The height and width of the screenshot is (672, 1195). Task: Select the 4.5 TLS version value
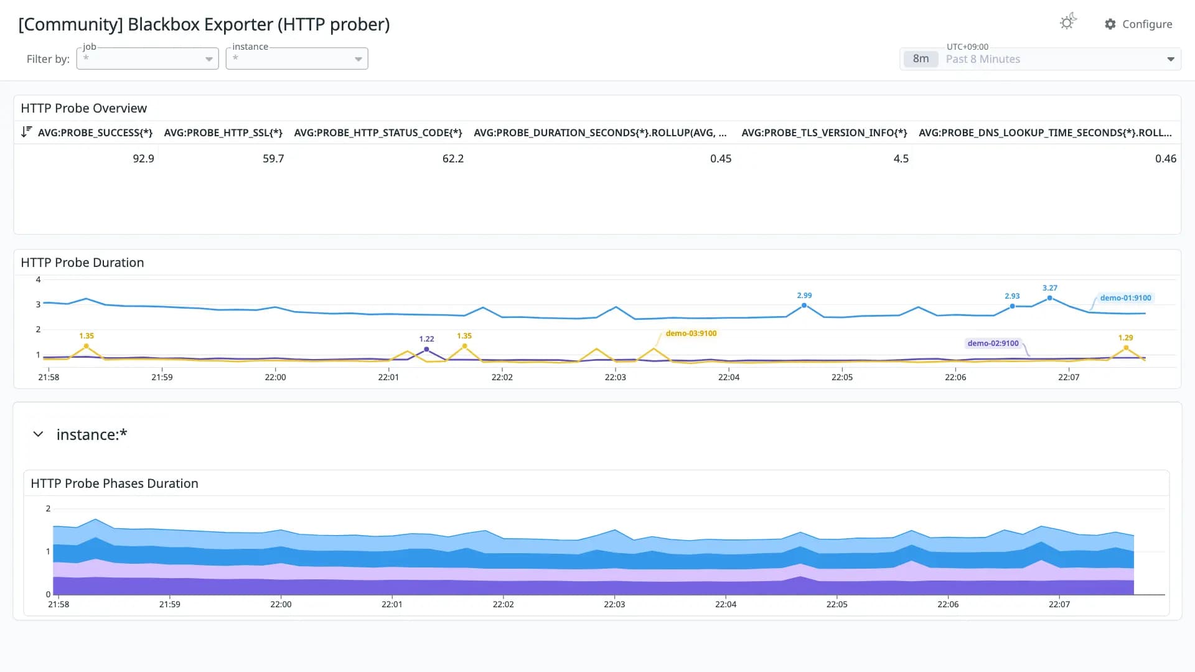click(901, 159)
